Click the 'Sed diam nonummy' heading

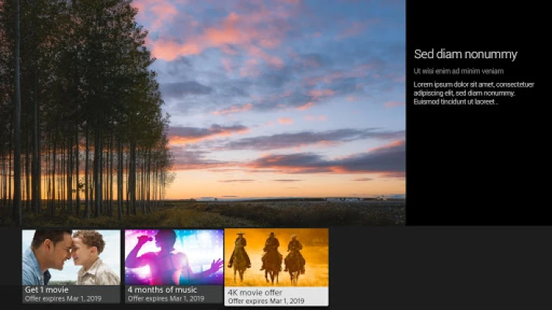pyautogui.click(x=465, y=54)
